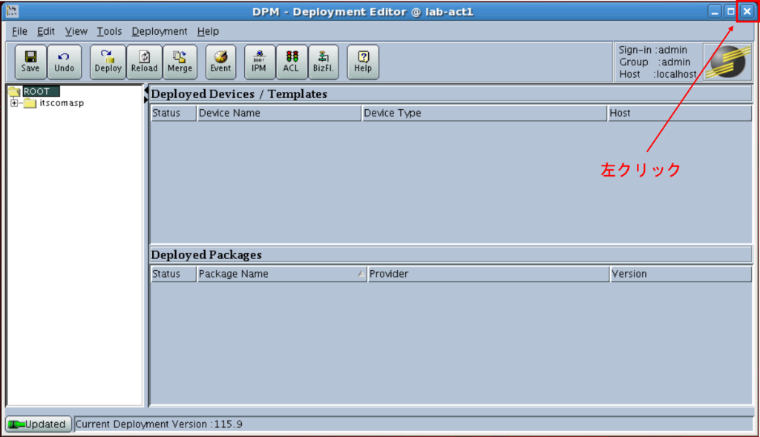Click the right-pointing arrow on the divider
The width and height of the screenshot is (760, 437).
coord(146,100)
